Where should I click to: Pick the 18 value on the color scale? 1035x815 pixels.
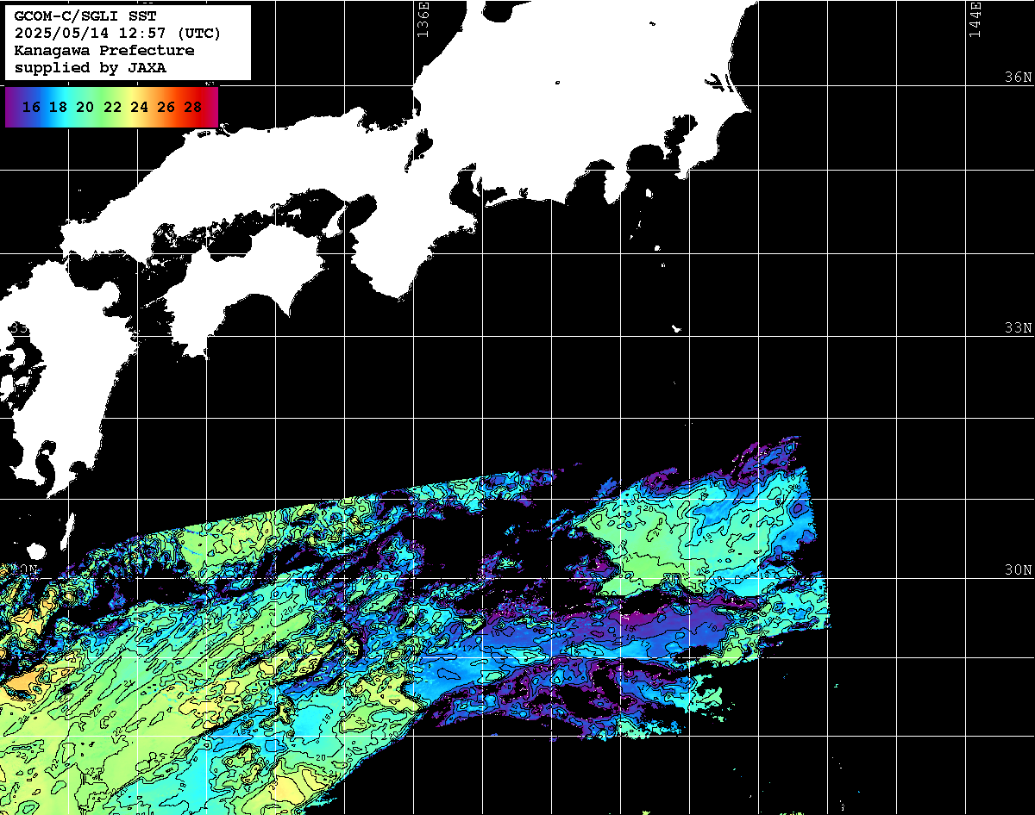(58, 108)
